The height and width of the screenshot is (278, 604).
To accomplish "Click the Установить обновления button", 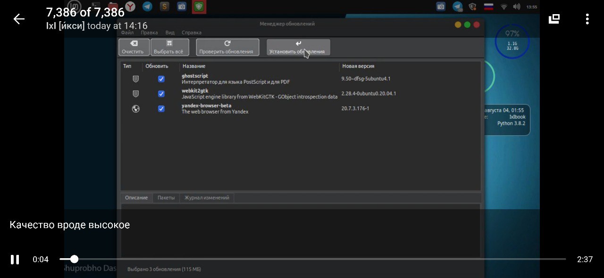I will coord(298,47).
